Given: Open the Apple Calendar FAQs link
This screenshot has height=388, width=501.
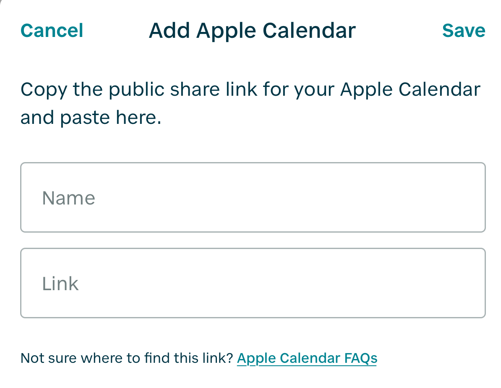Looking at the screenshot, I should 307,358.
